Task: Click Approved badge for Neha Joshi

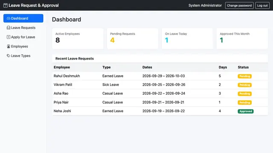Action: point(246,111)
